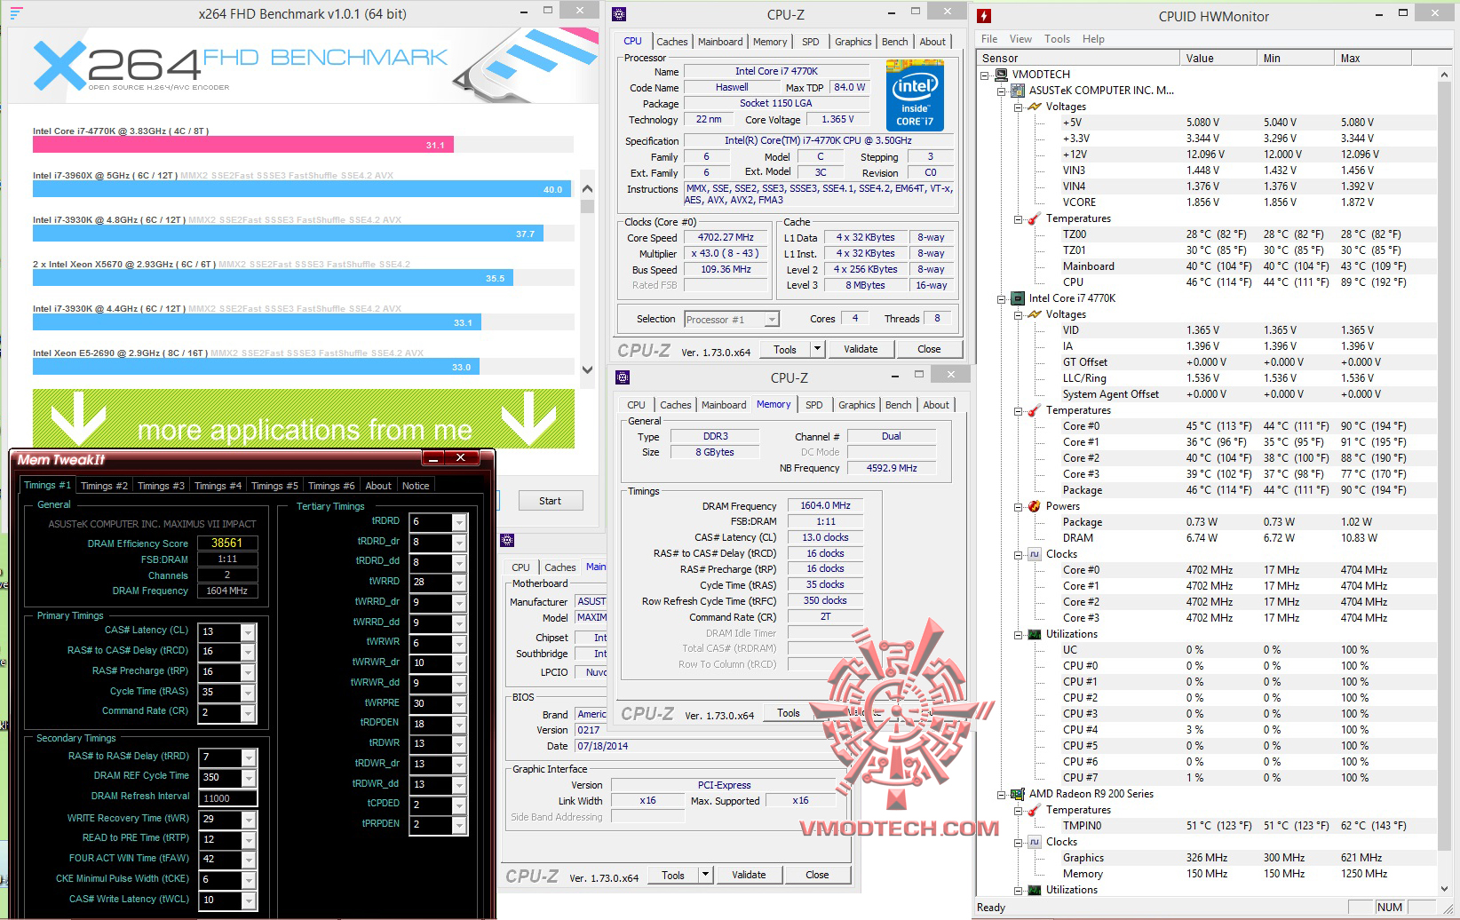
Task: Start the x264 FHD benchmark
Action: [x=551, y=501]
